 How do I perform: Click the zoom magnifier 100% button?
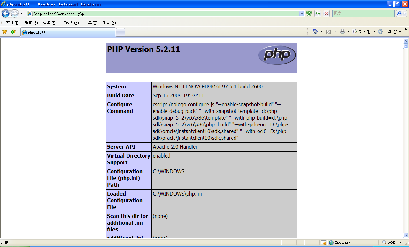pyautogui.click(x=389, y=243)
